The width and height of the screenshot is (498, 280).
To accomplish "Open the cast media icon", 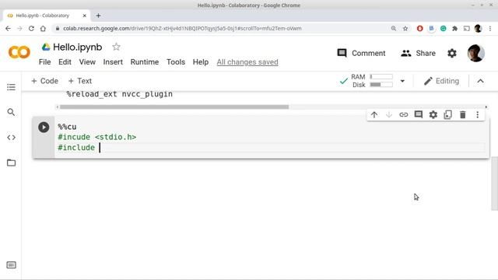I will (x=467, y=29).
